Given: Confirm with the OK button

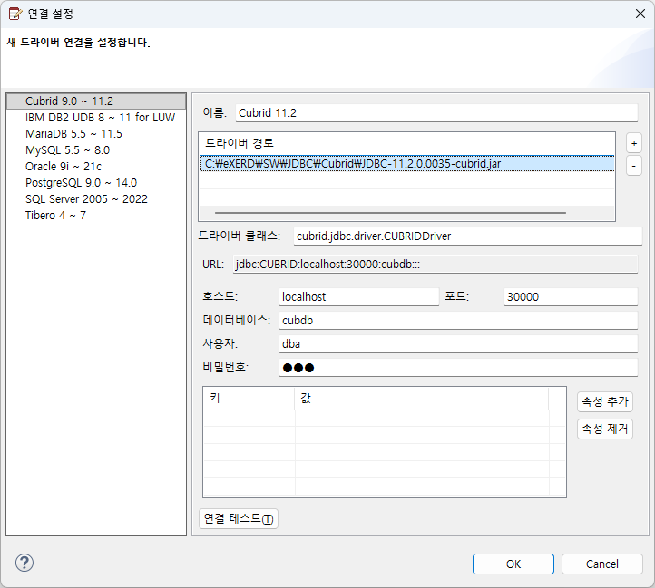Looking at the screenshot, I should 513,564.
